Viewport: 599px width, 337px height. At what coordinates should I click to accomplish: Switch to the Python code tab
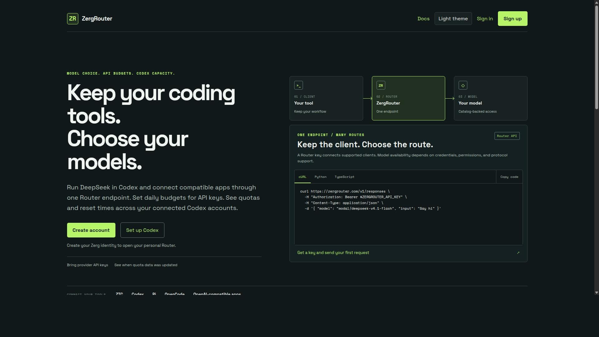click(x=320, y=177)
